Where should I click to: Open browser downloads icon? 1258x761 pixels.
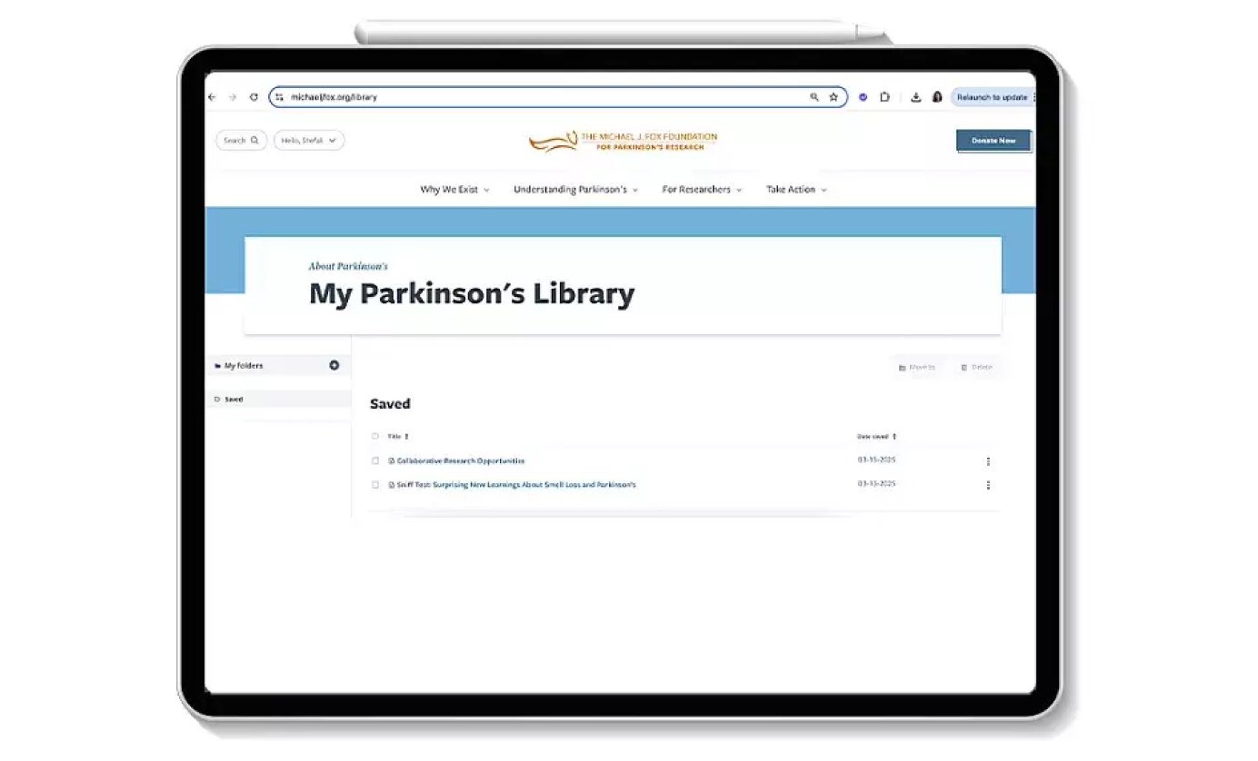(916, 97)
